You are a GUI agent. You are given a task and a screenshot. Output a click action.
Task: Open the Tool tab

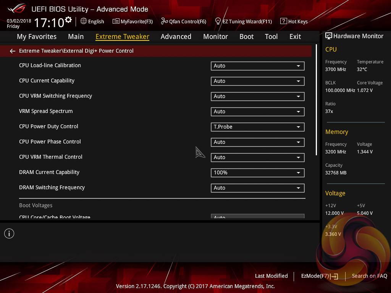click(271, 37)
